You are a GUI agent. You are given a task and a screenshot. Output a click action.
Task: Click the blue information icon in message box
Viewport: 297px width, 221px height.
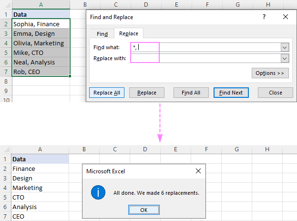point(98,193)
